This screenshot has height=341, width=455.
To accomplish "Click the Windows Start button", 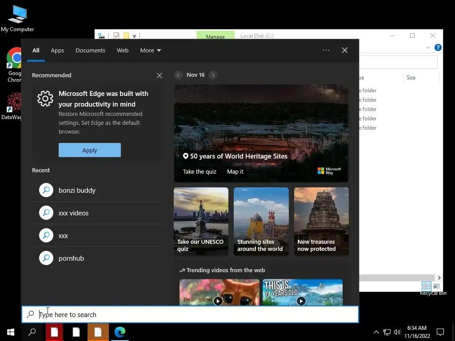I will 11,332.
